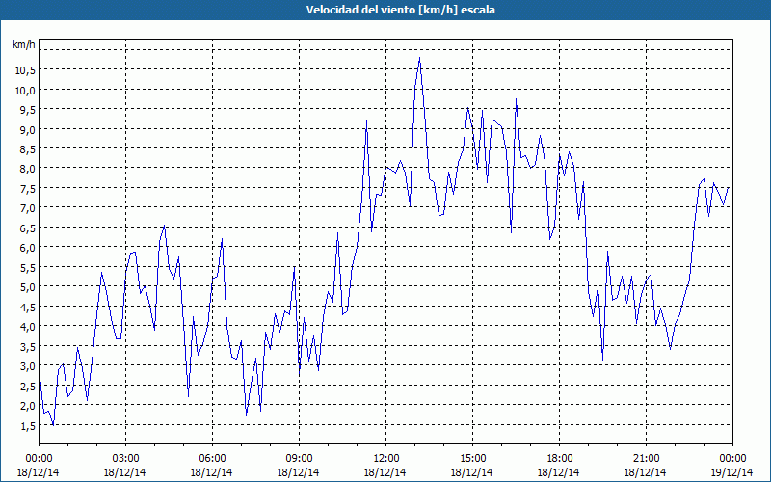
Task: Click the '8,5' y-axis tick label
Action: pyautogui.click(x=28, y=149)
